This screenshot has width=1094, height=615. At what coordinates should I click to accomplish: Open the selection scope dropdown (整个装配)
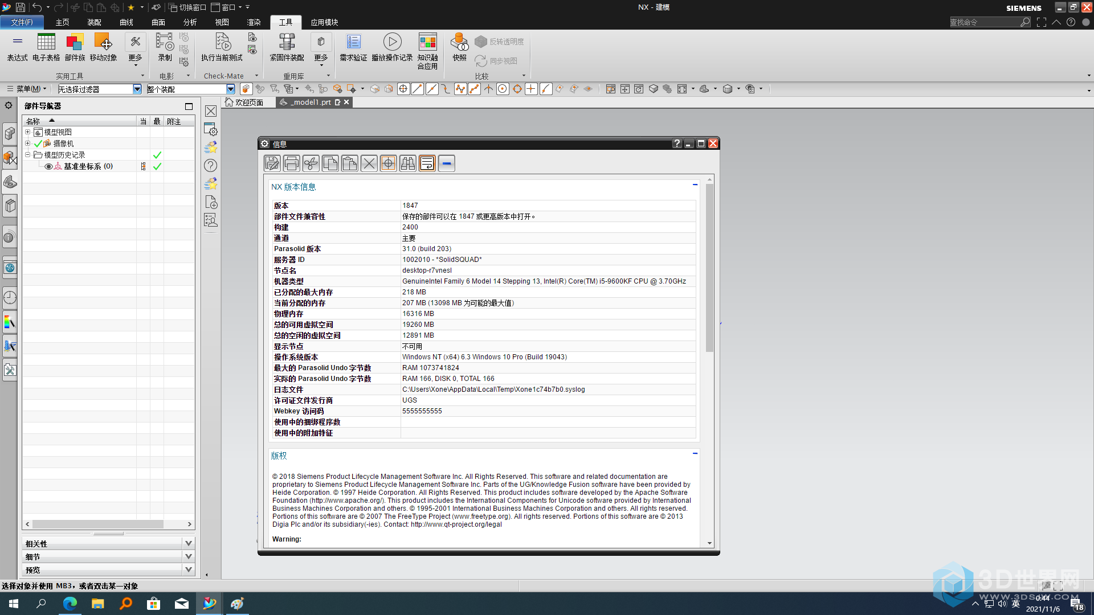(230, 89)
